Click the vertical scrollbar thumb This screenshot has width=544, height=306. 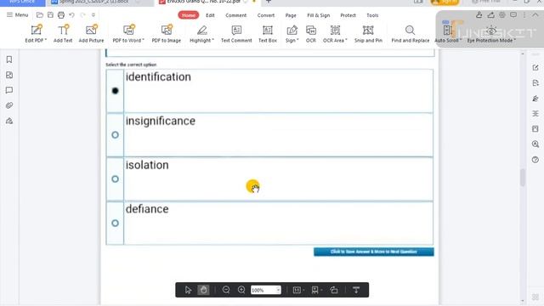pos(523,178)
